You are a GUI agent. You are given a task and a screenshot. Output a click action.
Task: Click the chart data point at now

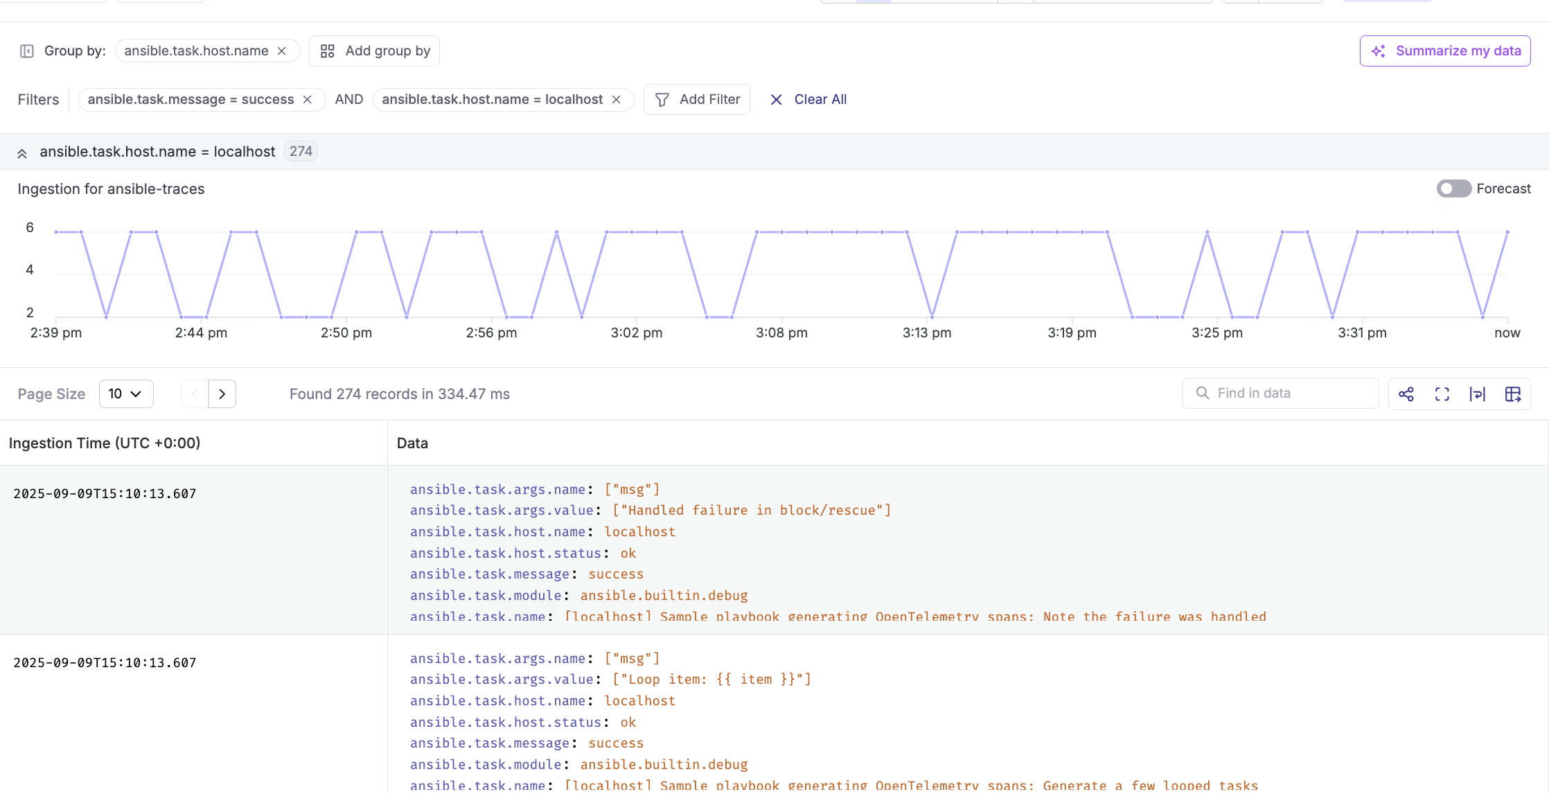[x=1507, y=232]
